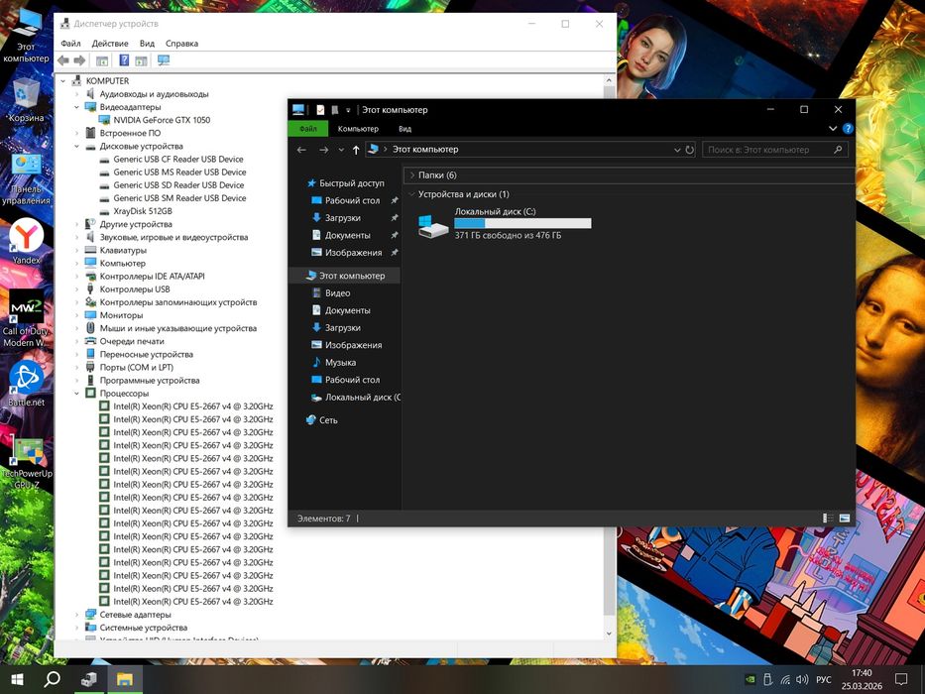Screen dimensions: 925x694
Task: Click the Help icon in Device Manager toolbar
Action: click(124, 60)
